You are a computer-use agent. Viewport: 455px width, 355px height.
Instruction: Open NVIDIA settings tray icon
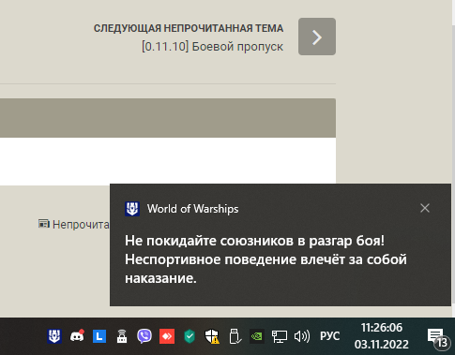257,336
